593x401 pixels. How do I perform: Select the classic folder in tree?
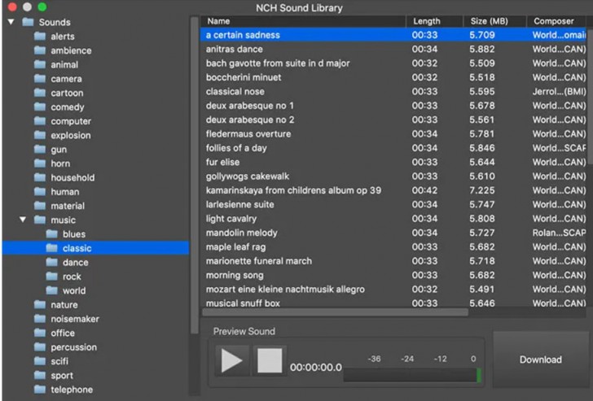point(95,248)
